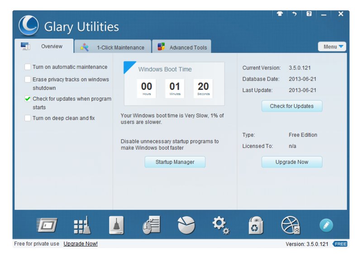Click the Current Version value 3.5.0.121

coord(300,68)
